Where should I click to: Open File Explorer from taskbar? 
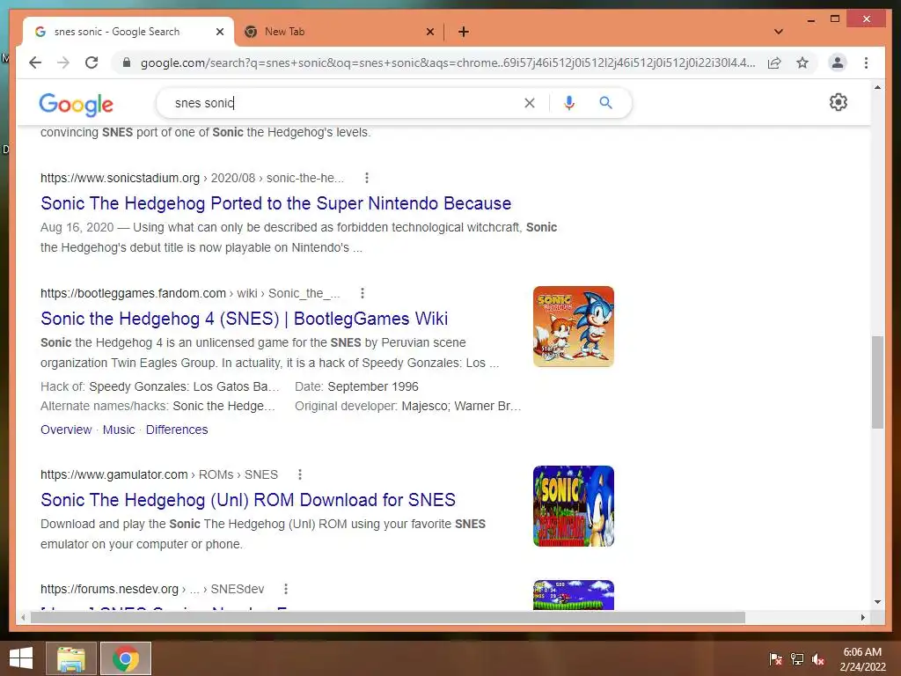click(x=71, y=658)
